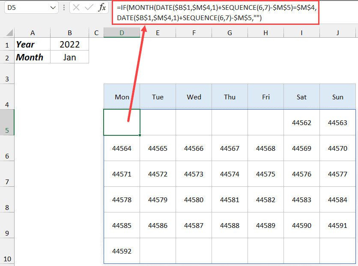The image size is (358, 266).
Task: Select the Mon header cell
Action: click(122, 97)
